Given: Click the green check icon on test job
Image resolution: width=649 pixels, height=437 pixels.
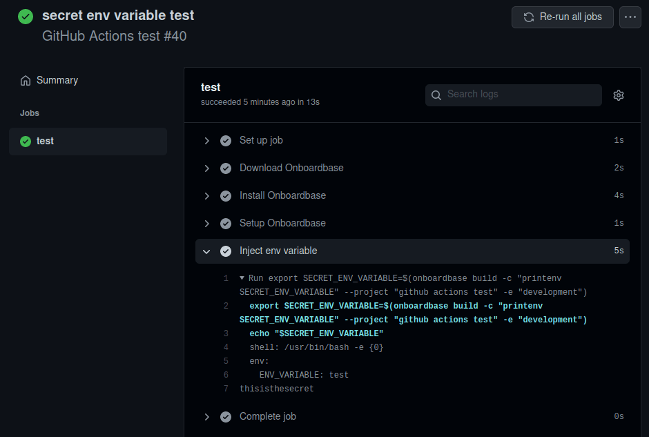Looking at the screenshot, I should tap(26, 142).
